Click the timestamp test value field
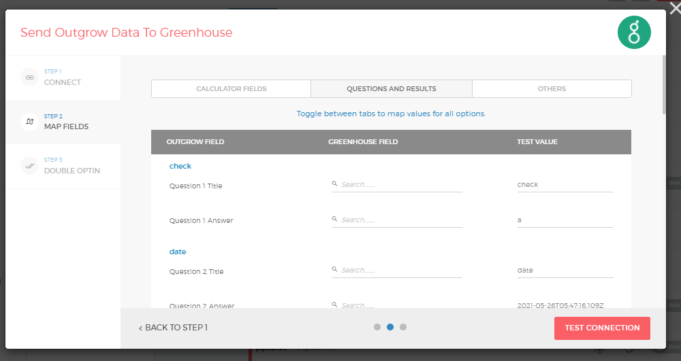Viewport: 681px width, 361px height. point(565,305)
